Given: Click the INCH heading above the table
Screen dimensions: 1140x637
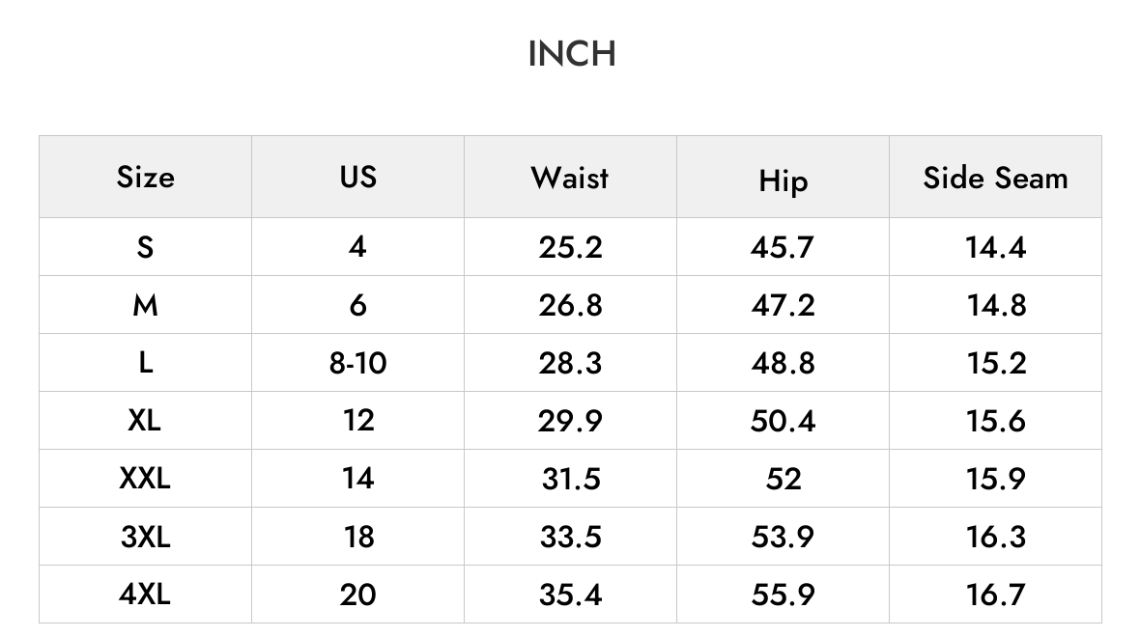Looking at the screenshot, I should point(572,54).
